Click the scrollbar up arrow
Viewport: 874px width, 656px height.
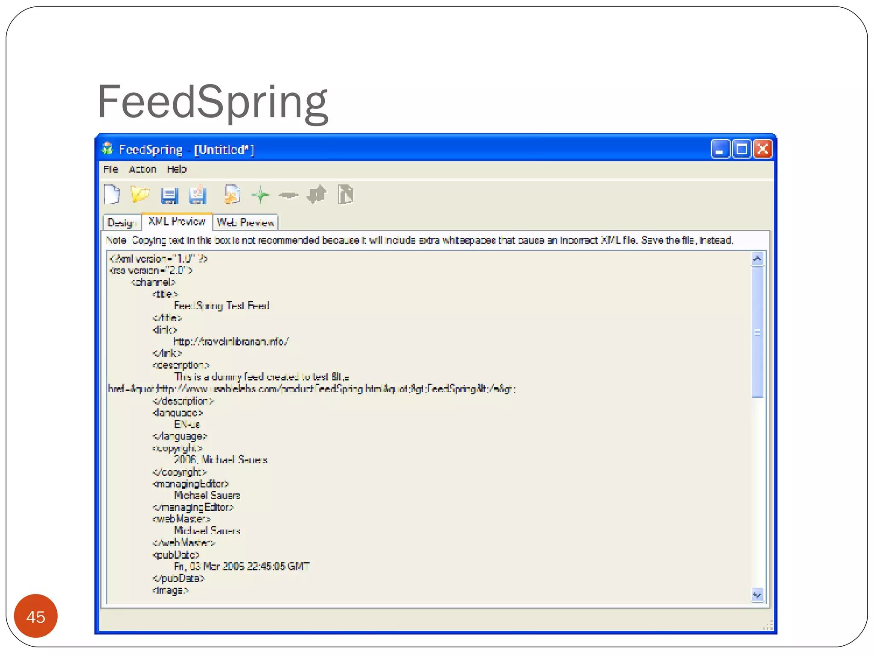click(757, 259)
